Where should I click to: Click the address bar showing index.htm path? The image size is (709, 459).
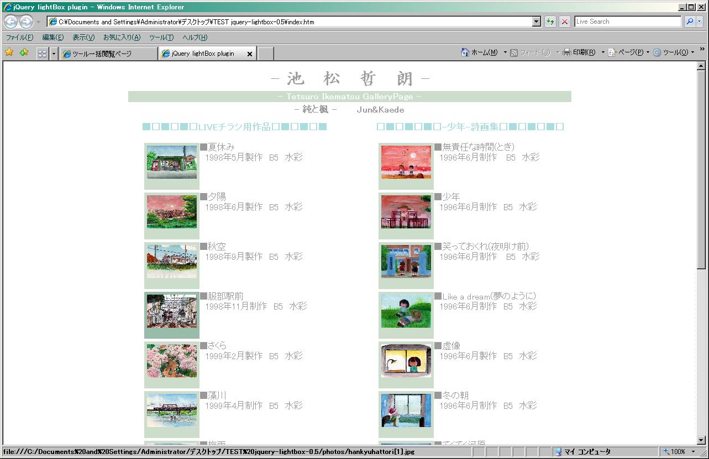coord(290,22)
